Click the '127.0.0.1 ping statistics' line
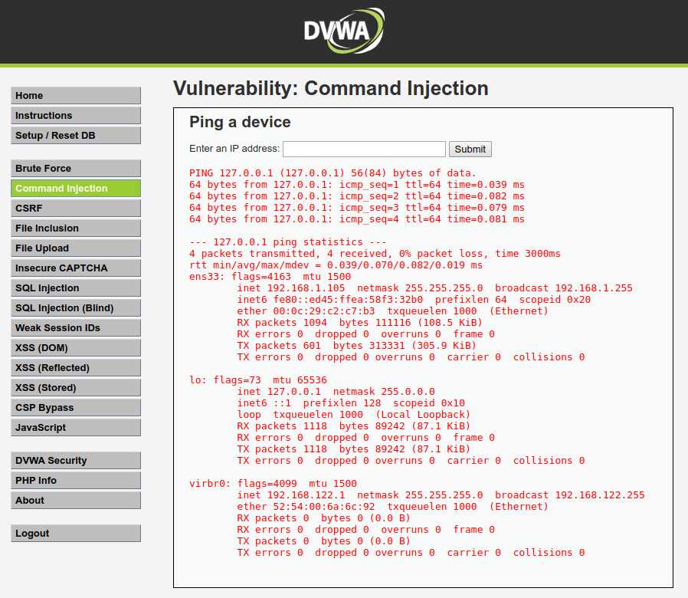This screenshot has height=598, width=688. click(x=287, y=242)
